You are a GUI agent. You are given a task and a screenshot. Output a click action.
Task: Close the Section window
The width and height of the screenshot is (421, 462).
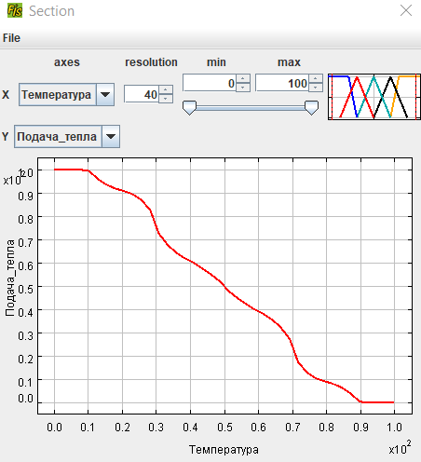pos(406,10)
